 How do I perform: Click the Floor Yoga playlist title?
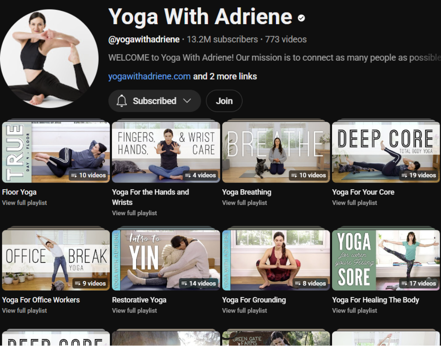point(19,192)
